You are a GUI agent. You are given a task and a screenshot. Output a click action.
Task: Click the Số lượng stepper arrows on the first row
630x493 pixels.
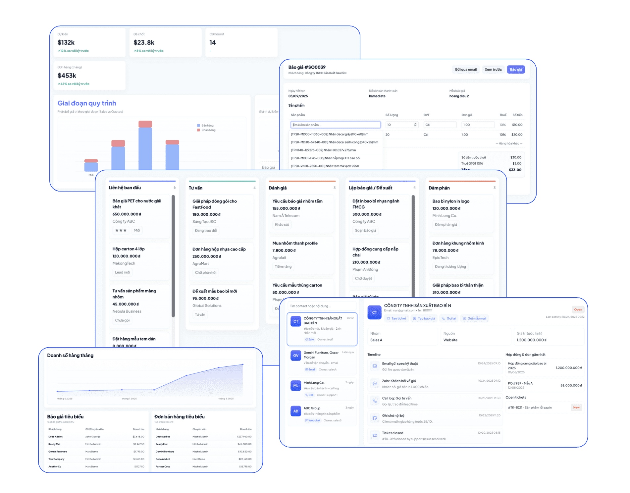[415, 125]
